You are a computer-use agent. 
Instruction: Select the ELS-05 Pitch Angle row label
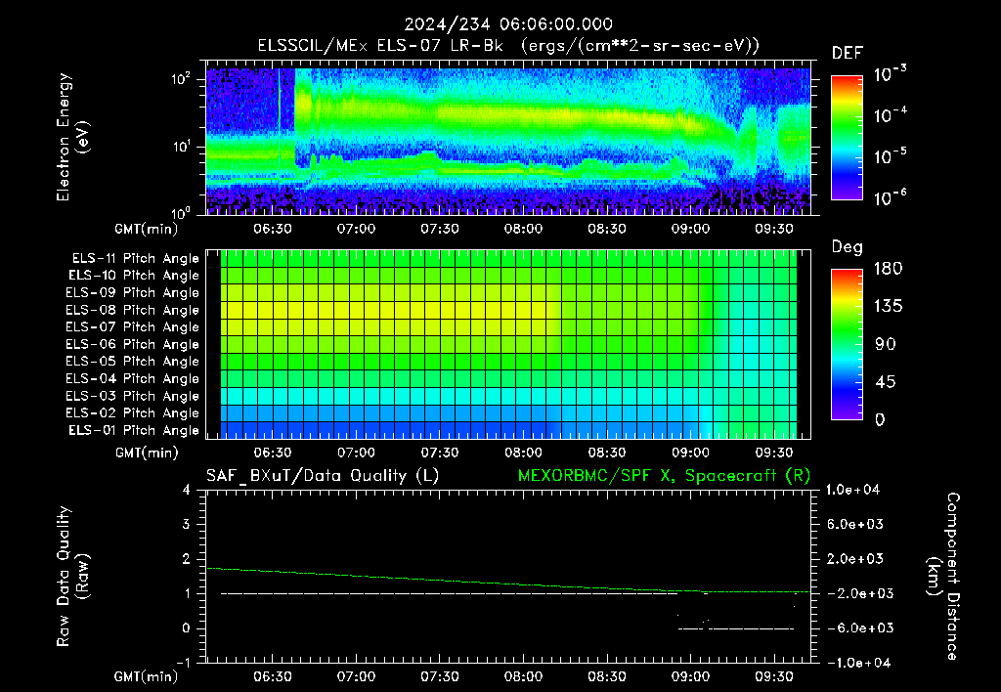tap(133, 362)
